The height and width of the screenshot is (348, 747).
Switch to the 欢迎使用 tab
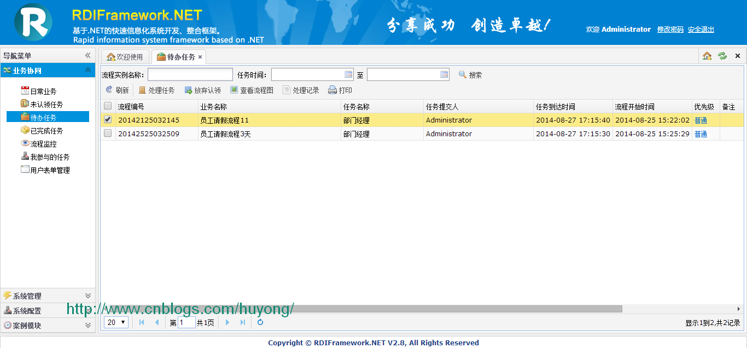(x=125, y=57)
